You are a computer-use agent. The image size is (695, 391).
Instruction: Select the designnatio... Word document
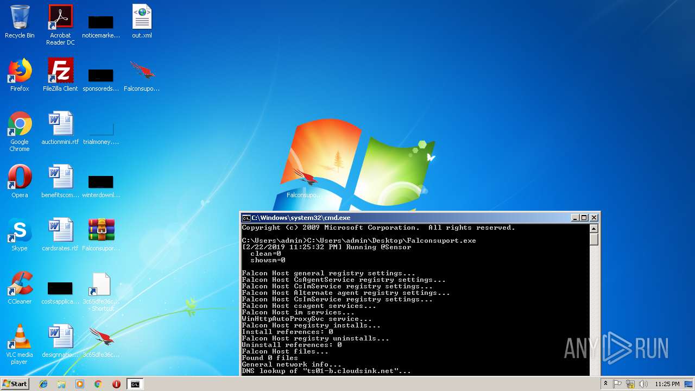click(x=60, y=341)
